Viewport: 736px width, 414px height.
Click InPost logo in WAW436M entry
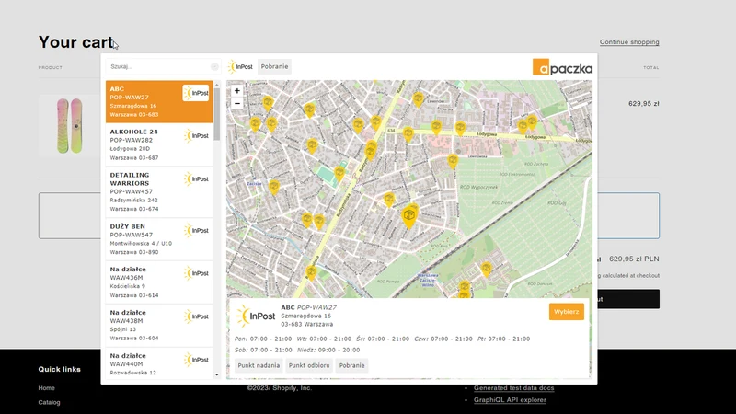coord(196,273)
